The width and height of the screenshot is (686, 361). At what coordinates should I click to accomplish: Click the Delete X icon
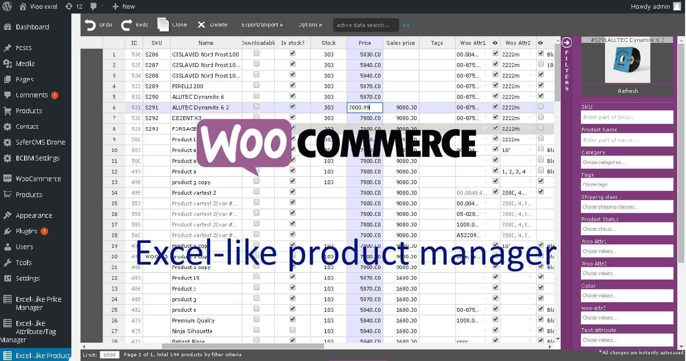201,25
